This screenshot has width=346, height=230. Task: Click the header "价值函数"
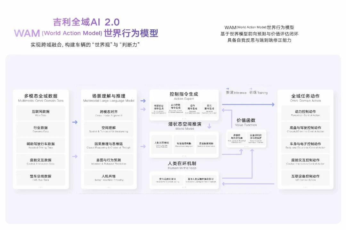point(246,120)
